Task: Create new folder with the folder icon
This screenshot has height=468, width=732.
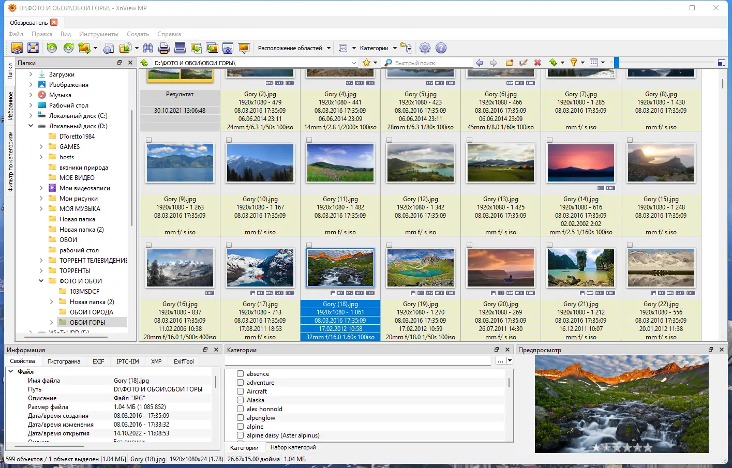Action: point(509,63)
